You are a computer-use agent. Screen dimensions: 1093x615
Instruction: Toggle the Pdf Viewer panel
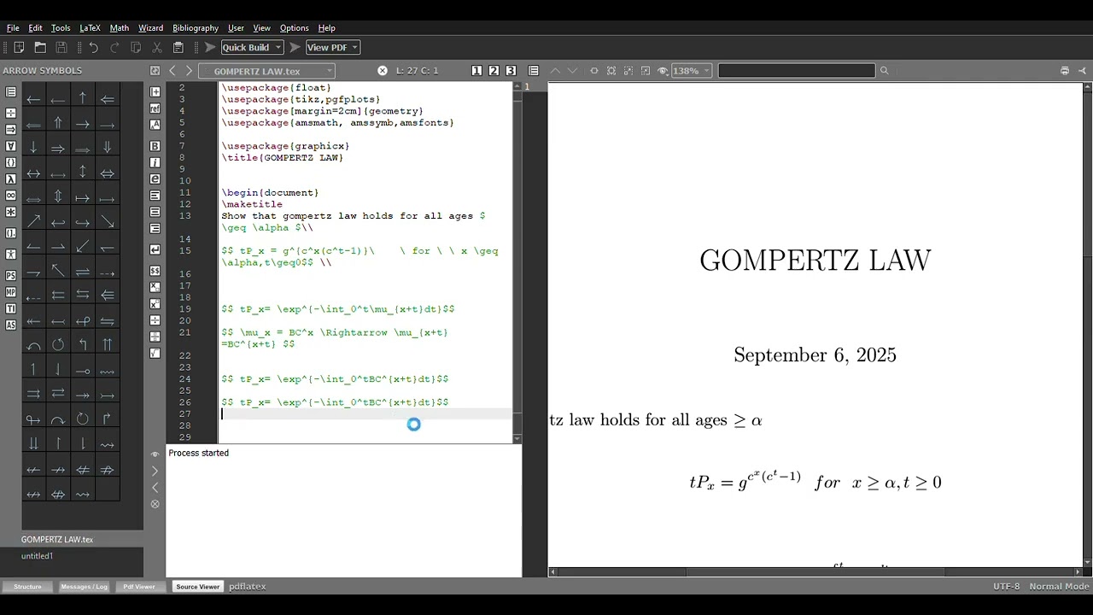[139, 587]
